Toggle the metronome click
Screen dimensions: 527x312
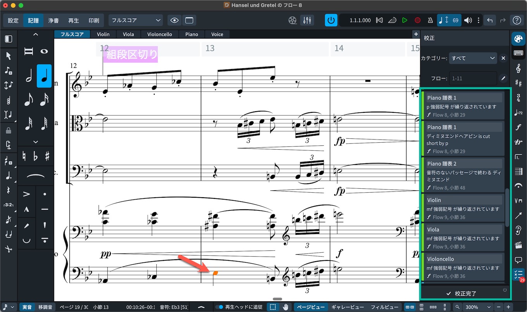coord(430,20)
